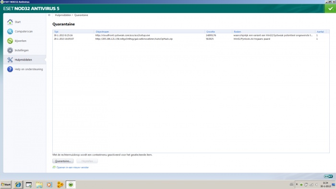Sort by Reden column header
Viewport: 336px width, 189px height.
[274, 32]
